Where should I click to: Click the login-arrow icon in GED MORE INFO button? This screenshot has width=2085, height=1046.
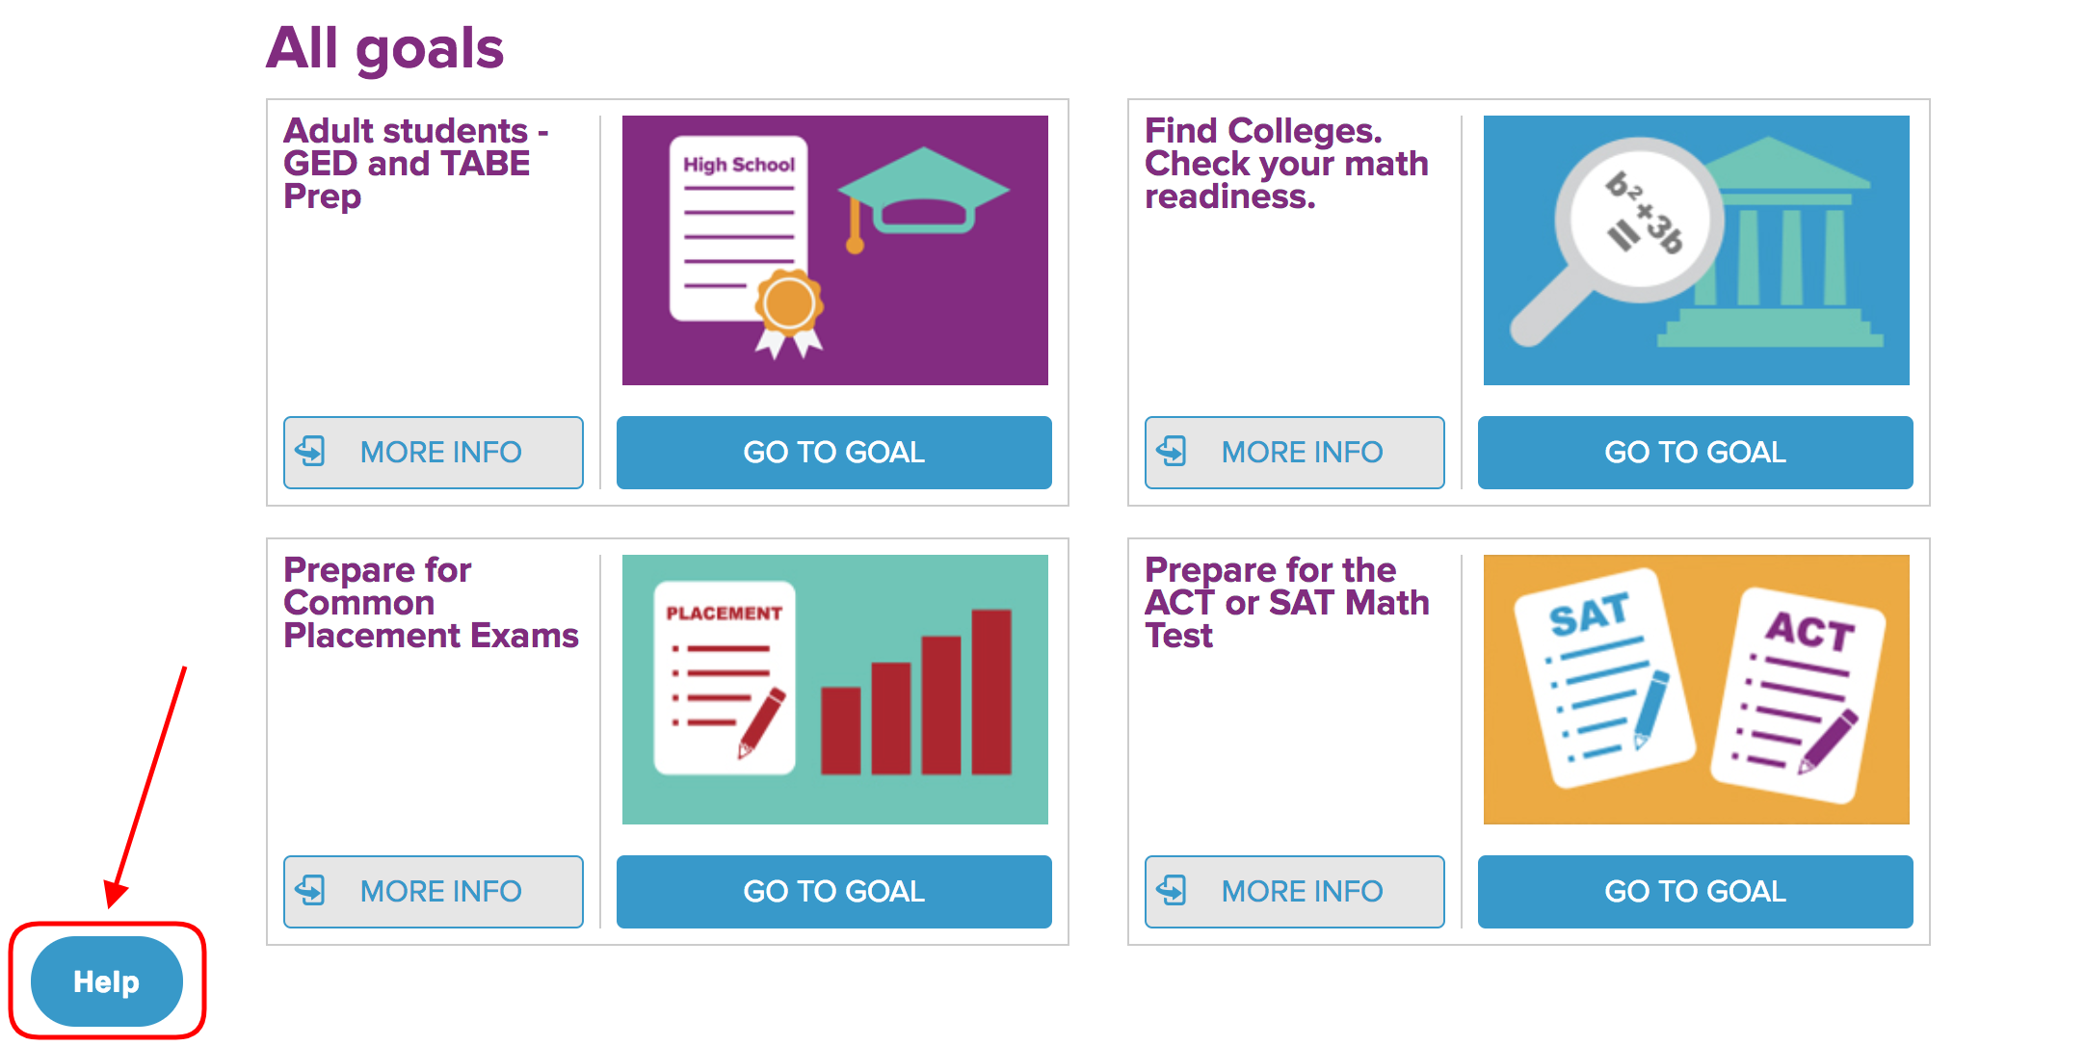point(310,451)
